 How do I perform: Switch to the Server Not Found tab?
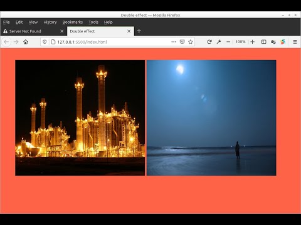(33, 31)
